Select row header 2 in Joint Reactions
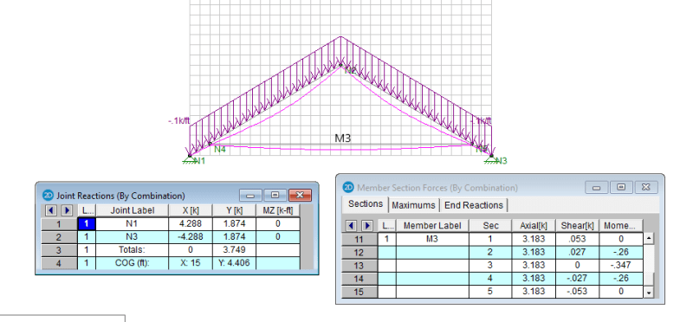 (x=59, y=237)
